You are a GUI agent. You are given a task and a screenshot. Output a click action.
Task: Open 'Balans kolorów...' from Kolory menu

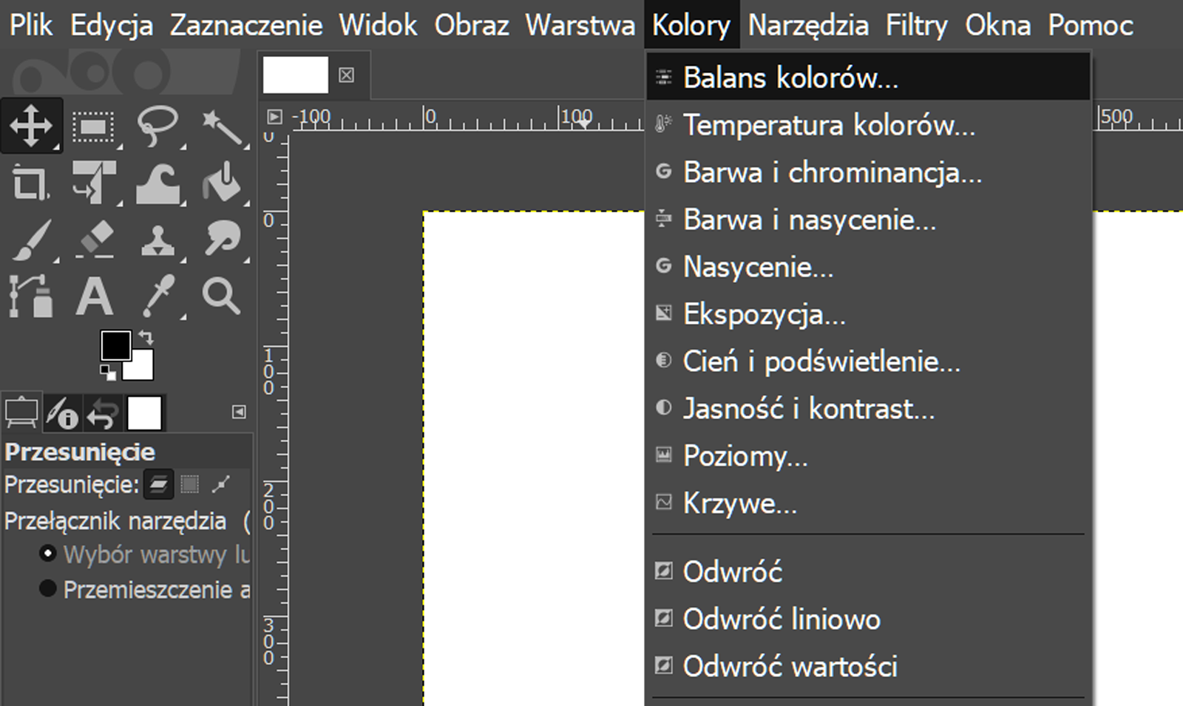pyautogui.click(x=791, y=77)
